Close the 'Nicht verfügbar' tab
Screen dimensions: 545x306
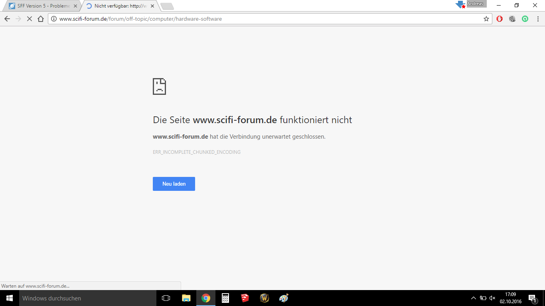tap(152, 6)
